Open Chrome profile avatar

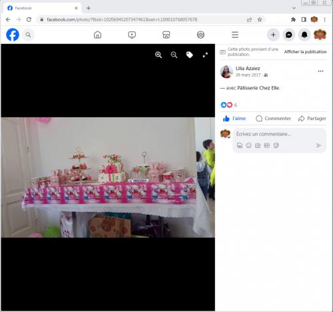click(314, 19)
